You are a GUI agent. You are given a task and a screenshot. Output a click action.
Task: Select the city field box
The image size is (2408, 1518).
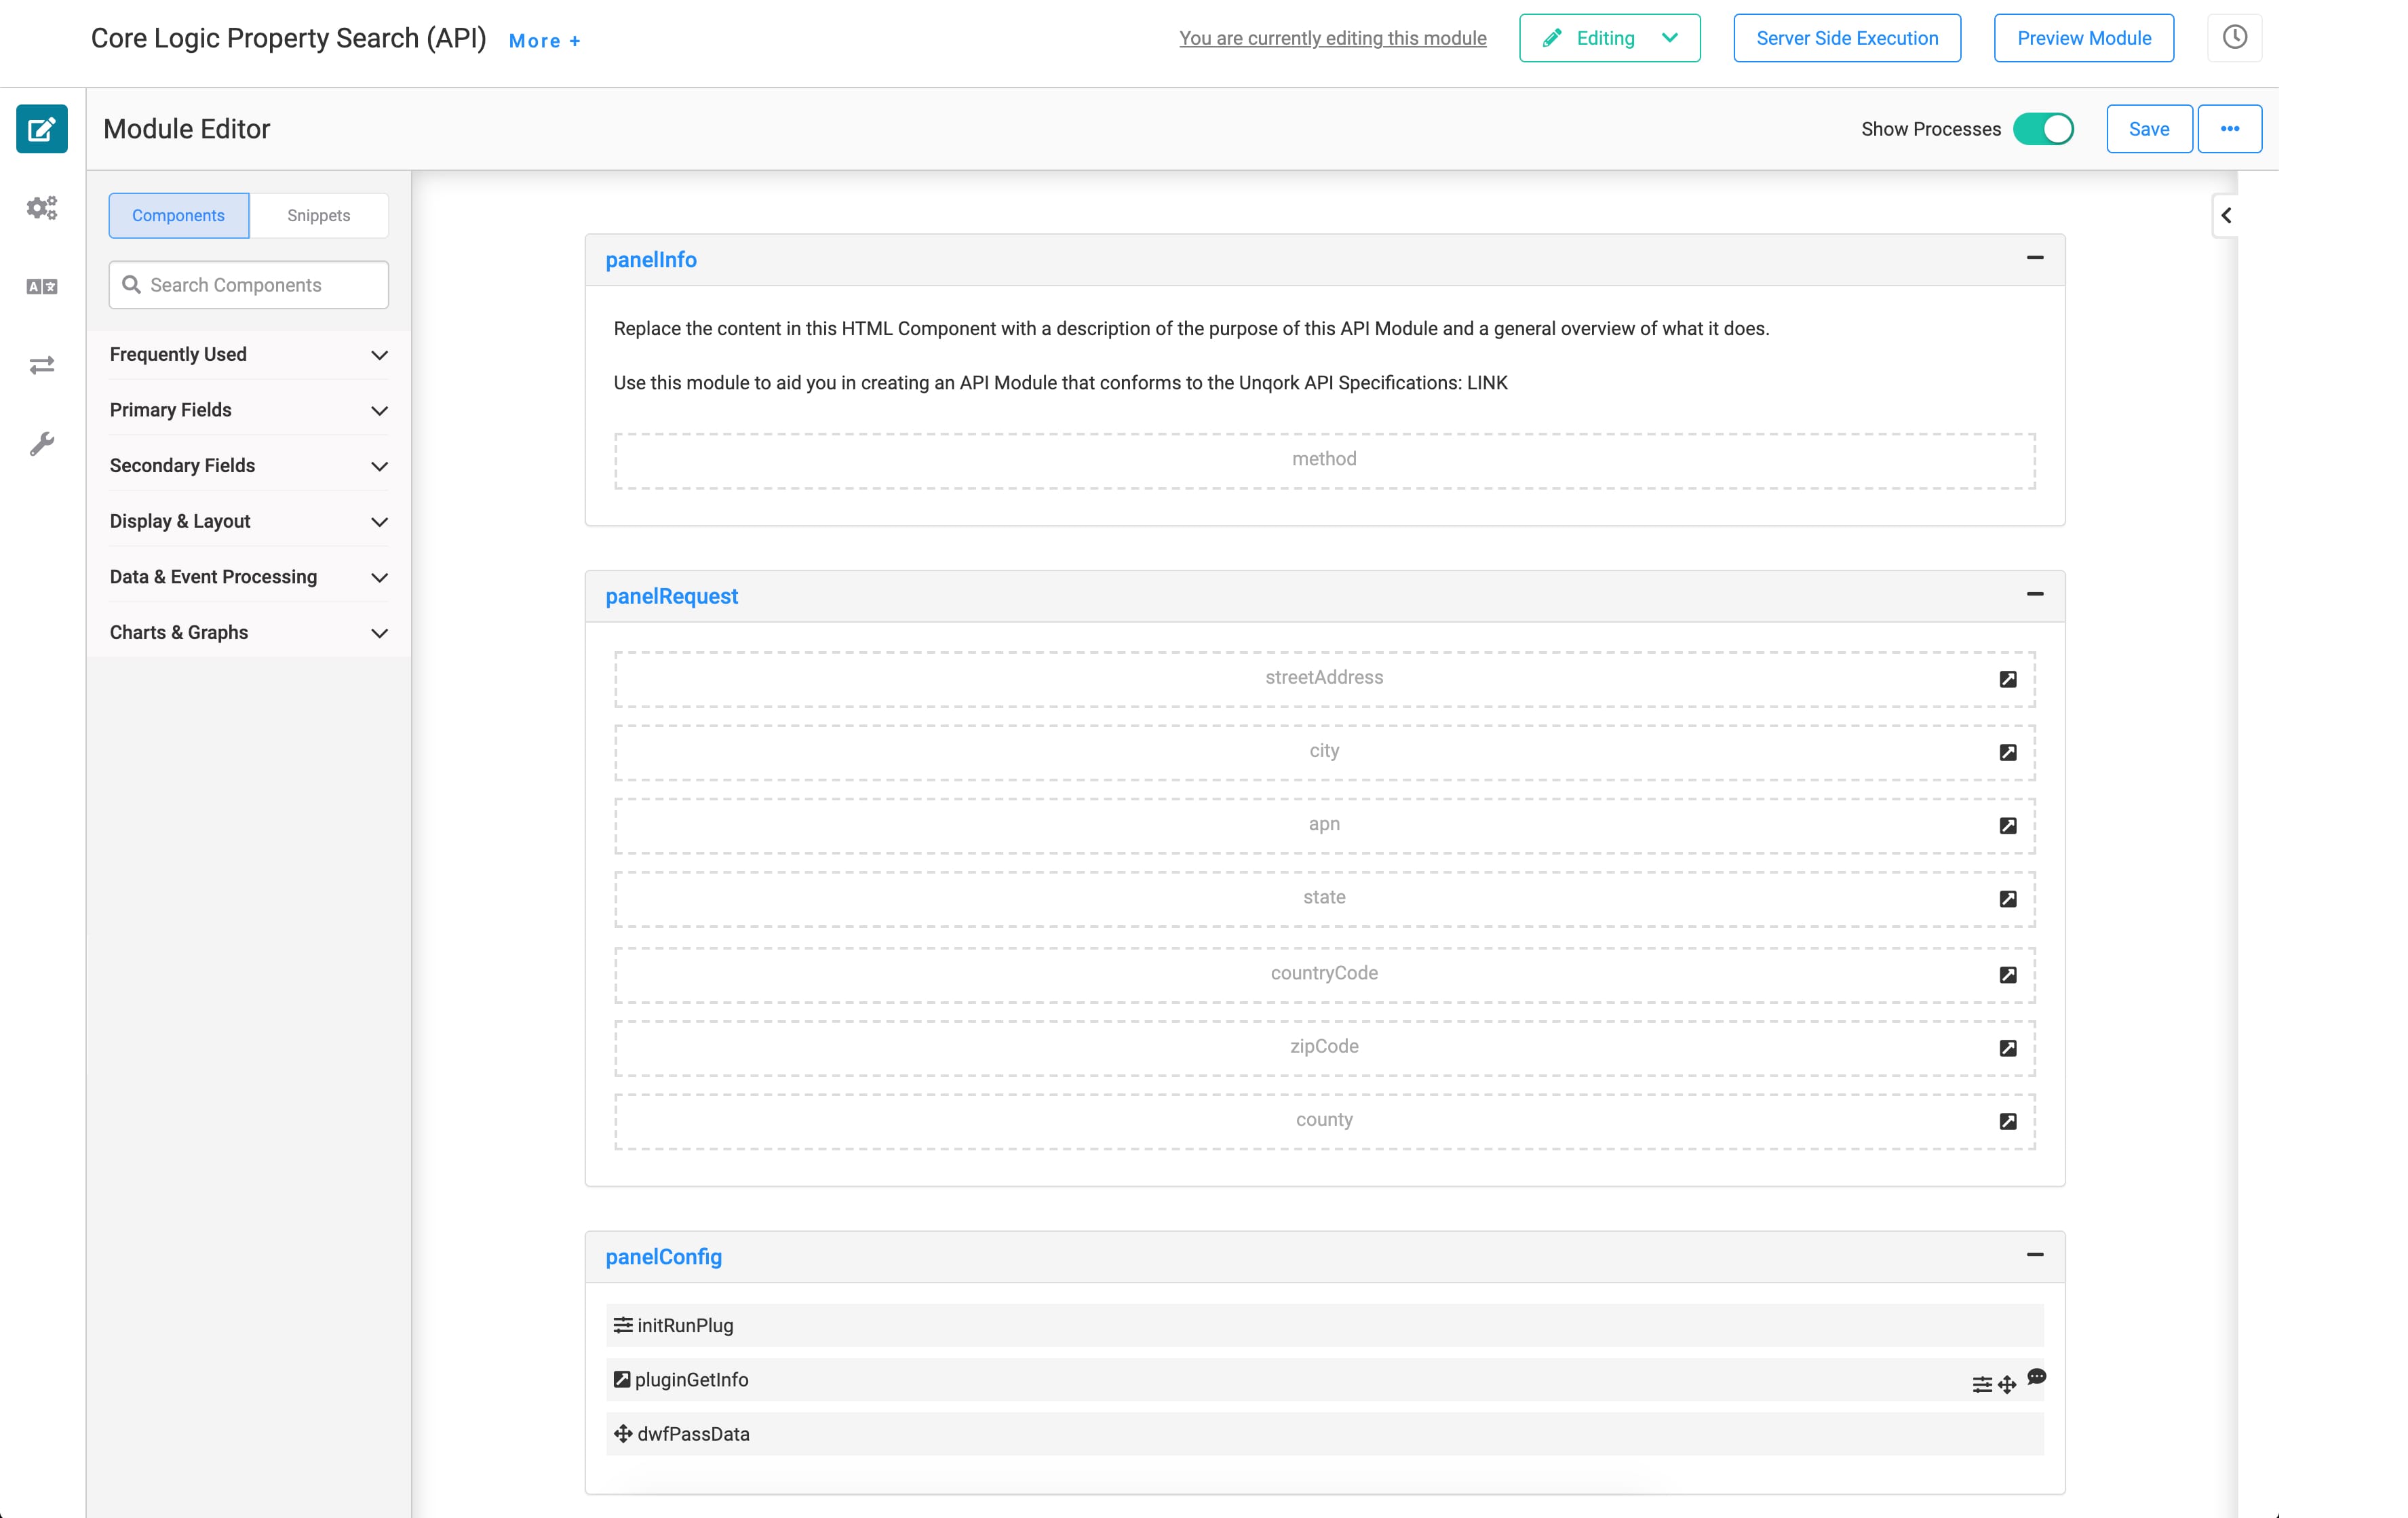point(1325,752)
